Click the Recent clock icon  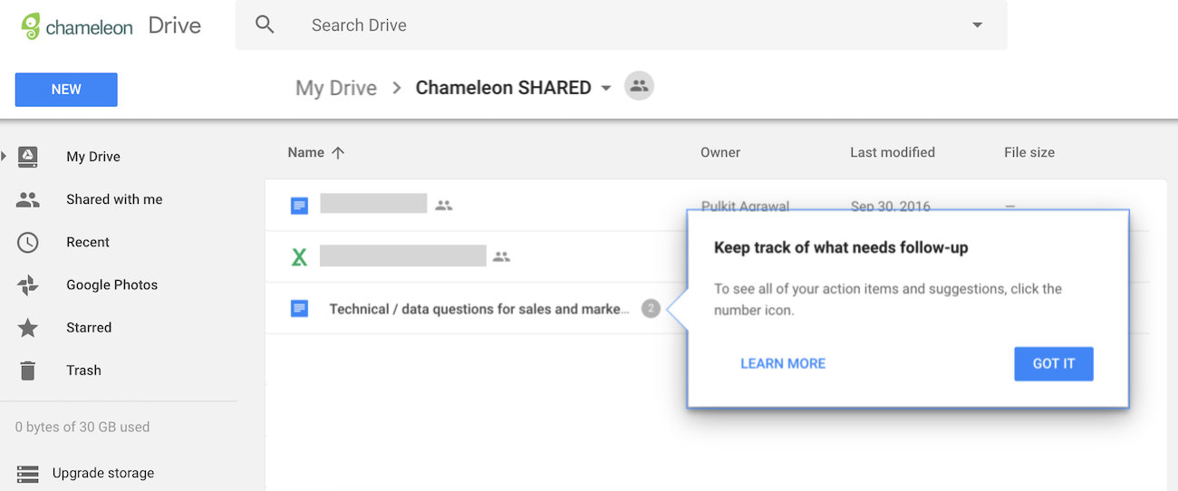coord(28,242)
